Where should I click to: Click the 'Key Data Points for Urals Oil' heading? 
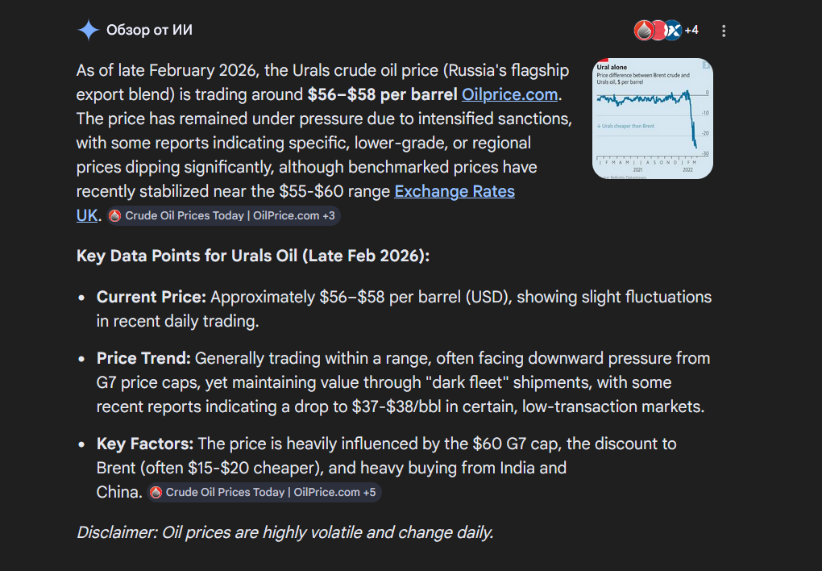point(253,256)
